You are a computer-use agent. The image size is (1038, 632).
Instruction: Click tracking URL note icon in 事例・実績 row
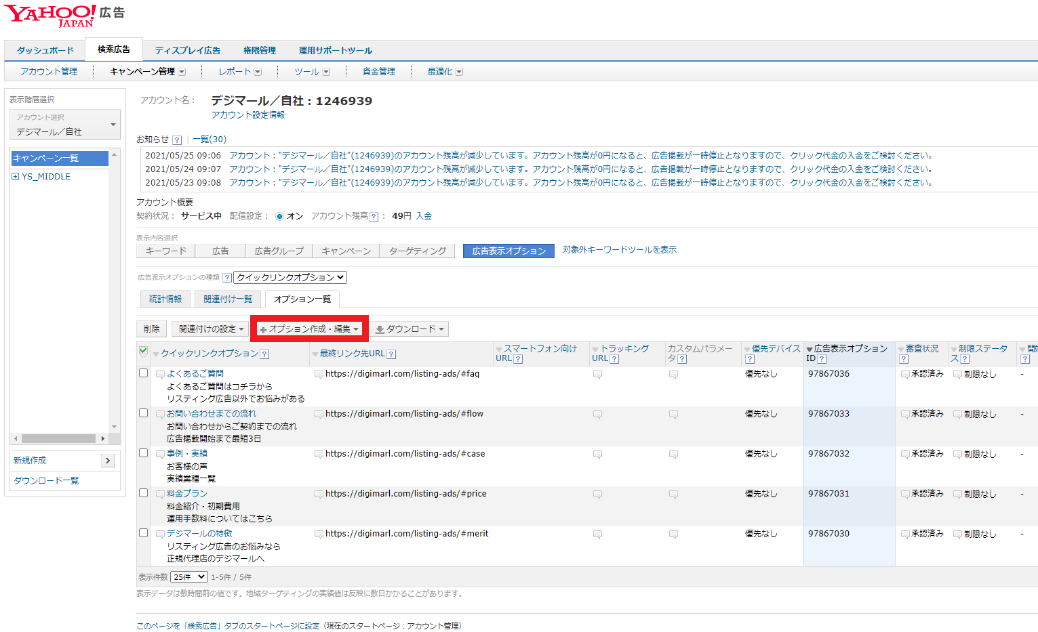pyautogui.click(x=597, y=455)
